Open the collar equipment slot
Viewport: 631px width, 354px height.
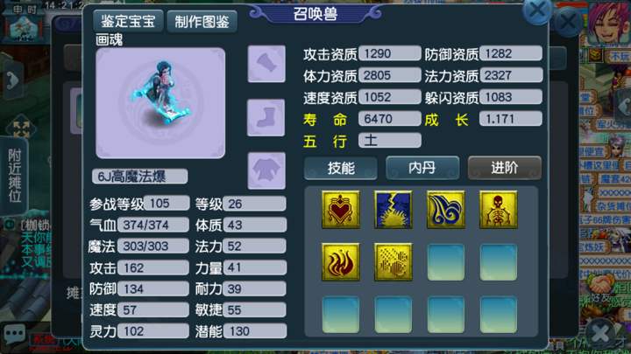266,64
